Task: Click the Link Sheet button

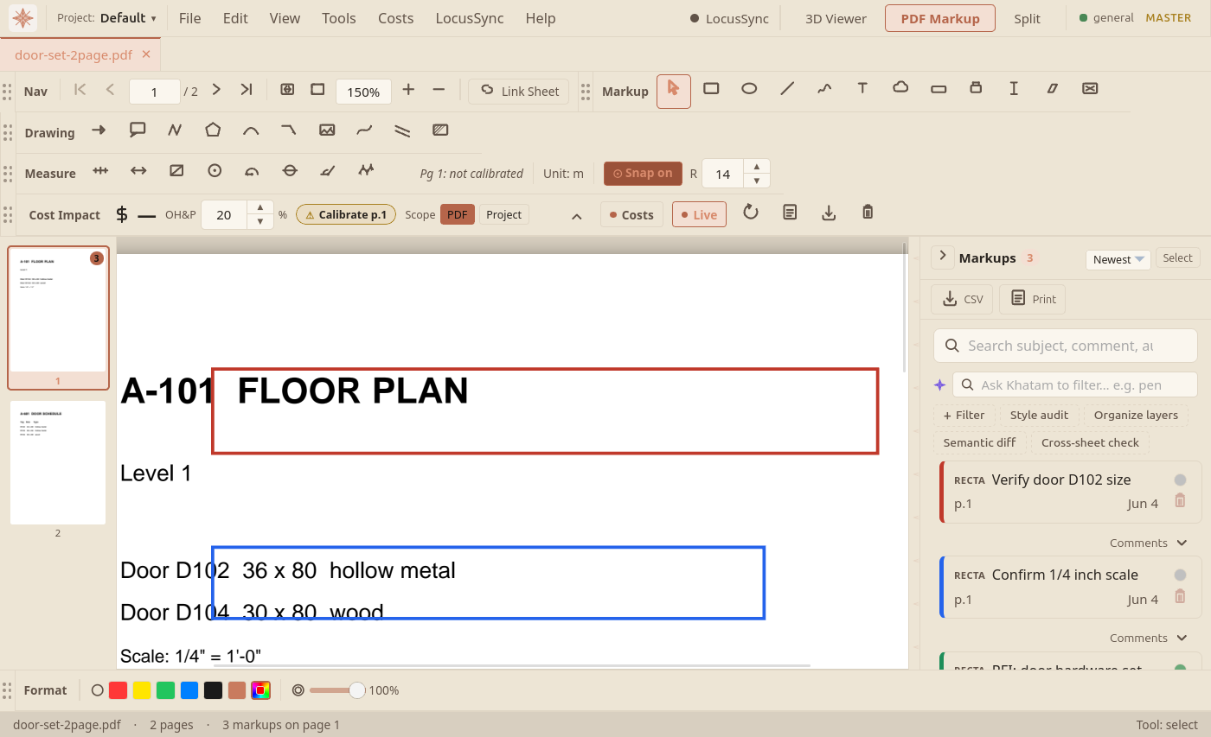Action: [519, 91]
